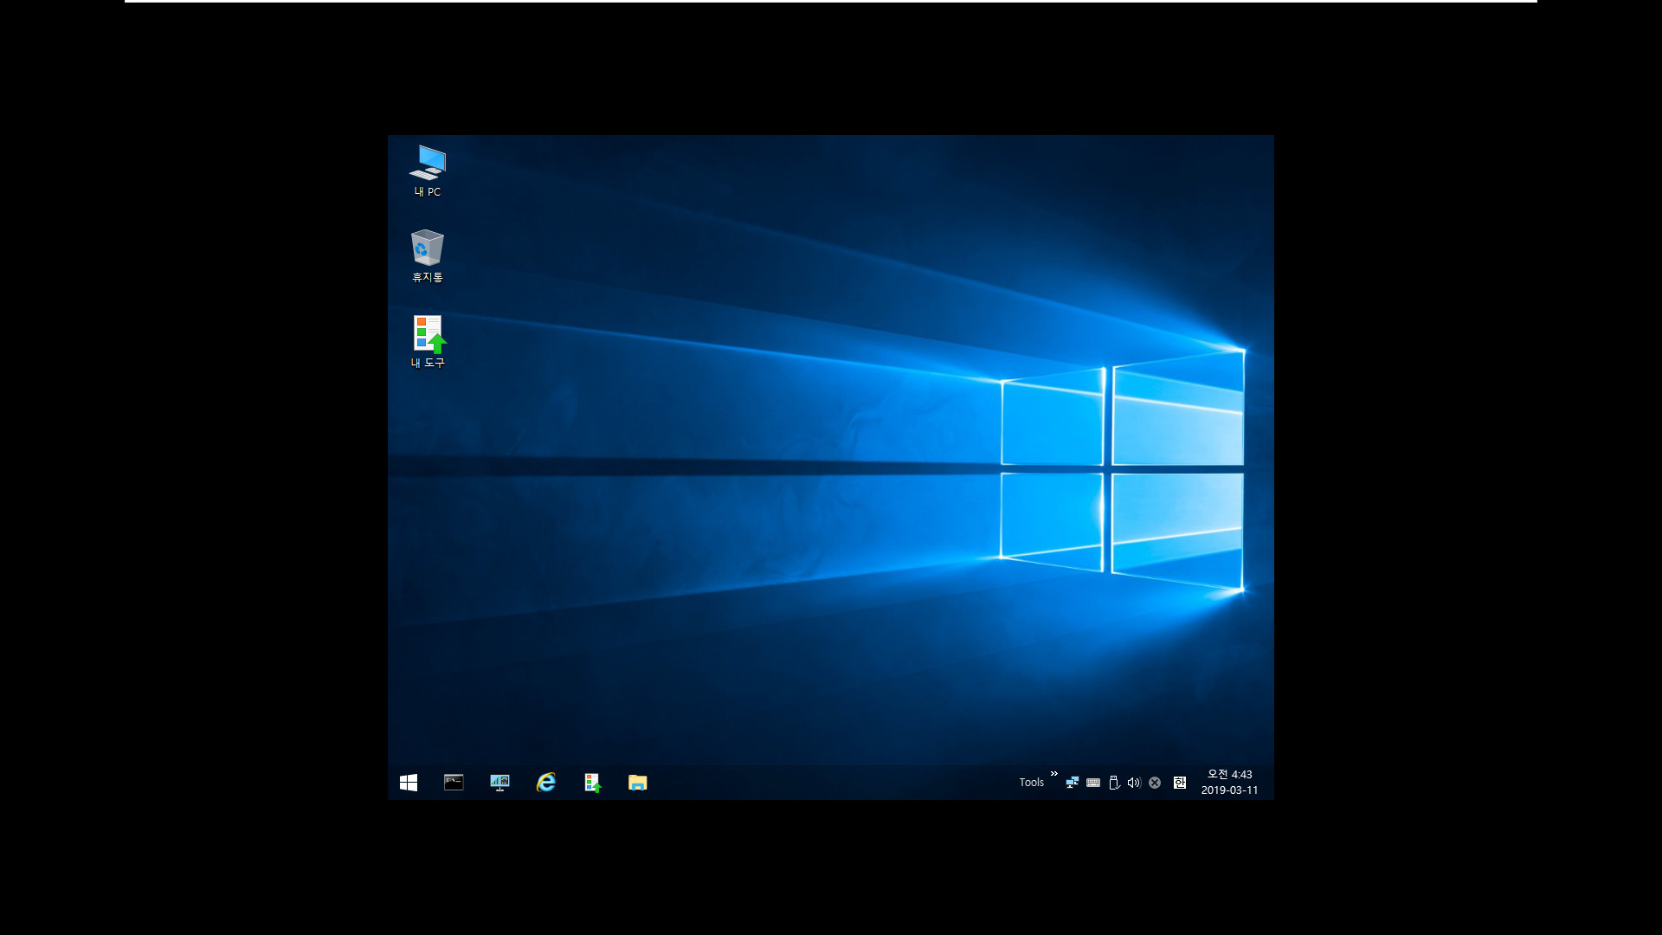Open the volume speaker tray icon

click(x=1134, y=783)
